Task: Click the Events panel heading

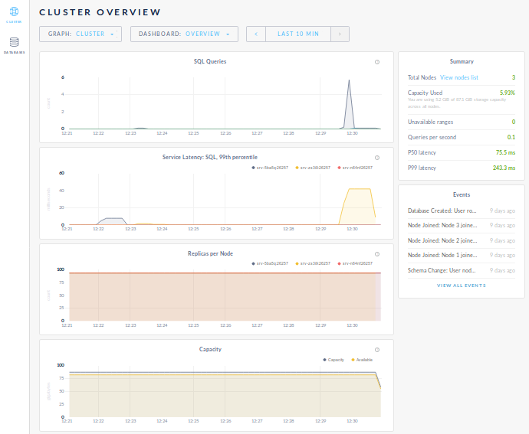Action: [x=462, y=194]
